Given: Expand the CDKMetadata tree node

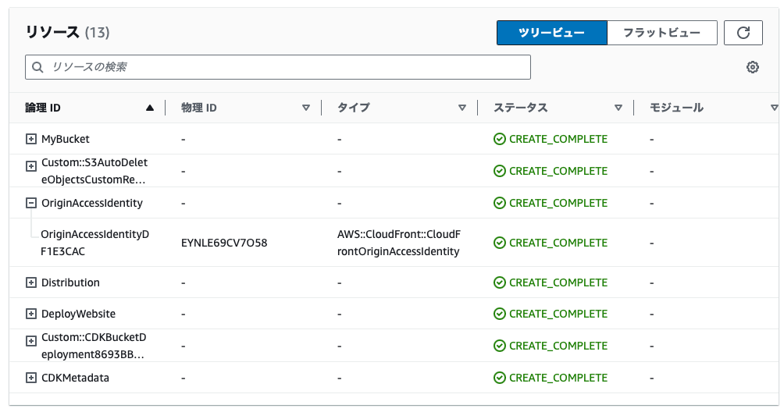Looking at the screenshot, I should coord(31,378).
